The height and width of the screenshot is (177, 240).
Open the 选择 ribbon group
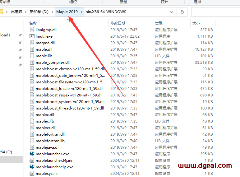coord(197,2)
